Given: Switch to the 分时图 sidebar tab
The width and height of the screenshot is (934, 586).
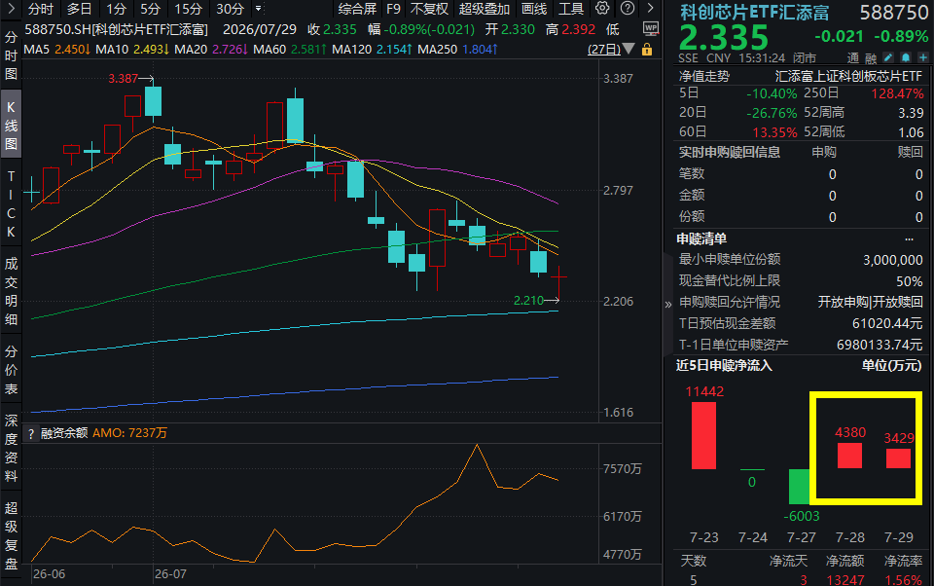Looking at the screenshot, I should [x=11, y=56].
